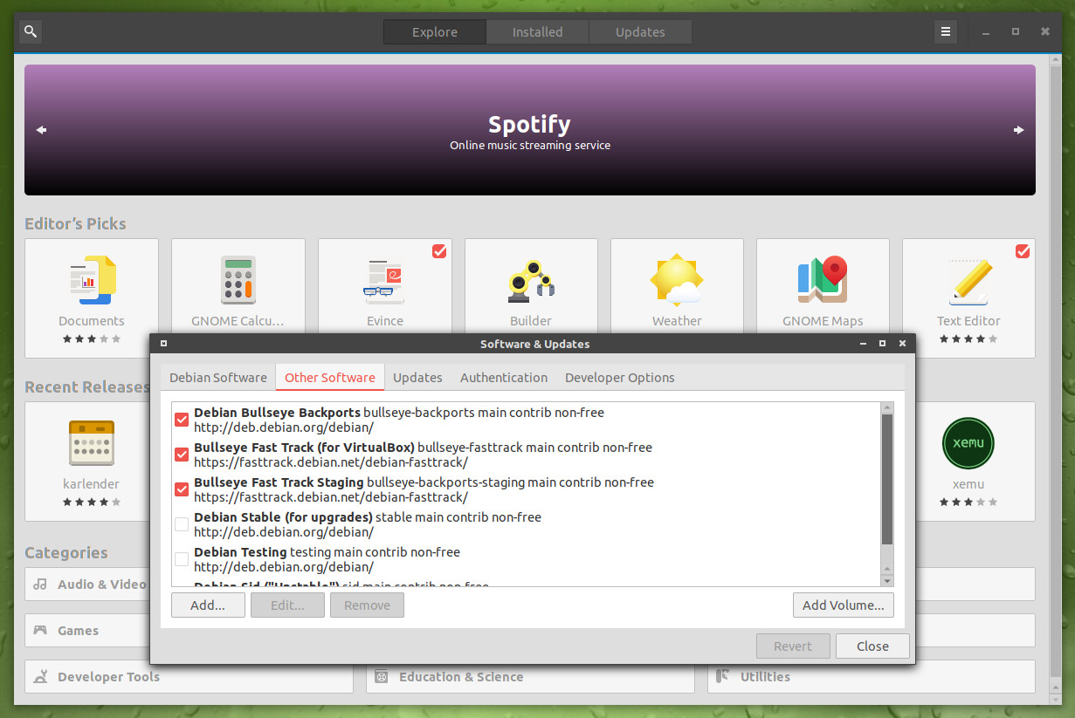Viewport: 1075px width, 718px height.
Task: Click the Software & Updates window menu icon
Action: [x=163, y=344]
